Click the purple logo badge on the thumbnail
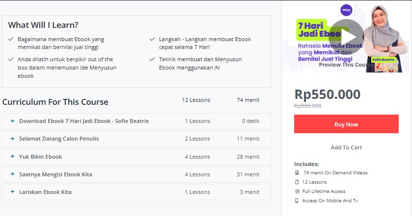 click(x=346, y=10)
